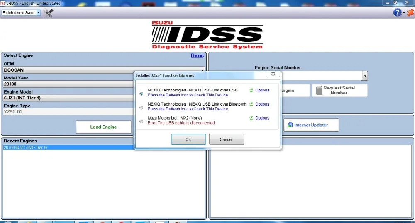Click the Reset link in Select Engine
The image size is (415, 223).
[x=197, y=55]
